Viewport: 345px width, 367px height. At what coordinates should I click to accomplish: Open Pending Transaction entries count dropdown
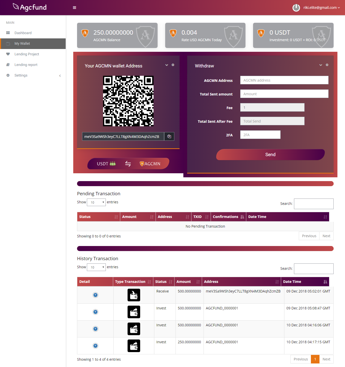click(96, 202)
